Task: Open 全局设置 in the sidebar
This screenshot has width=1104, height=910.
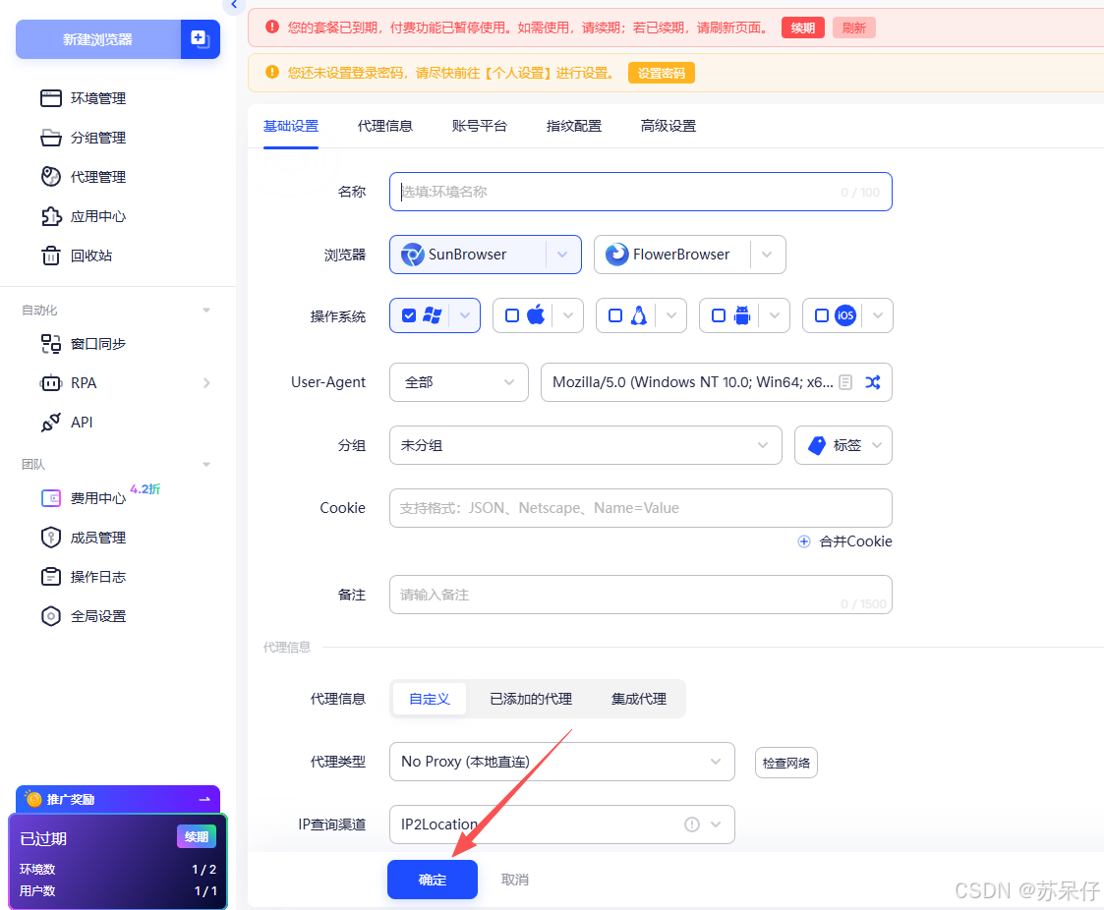Action: [x=84, y=616]
